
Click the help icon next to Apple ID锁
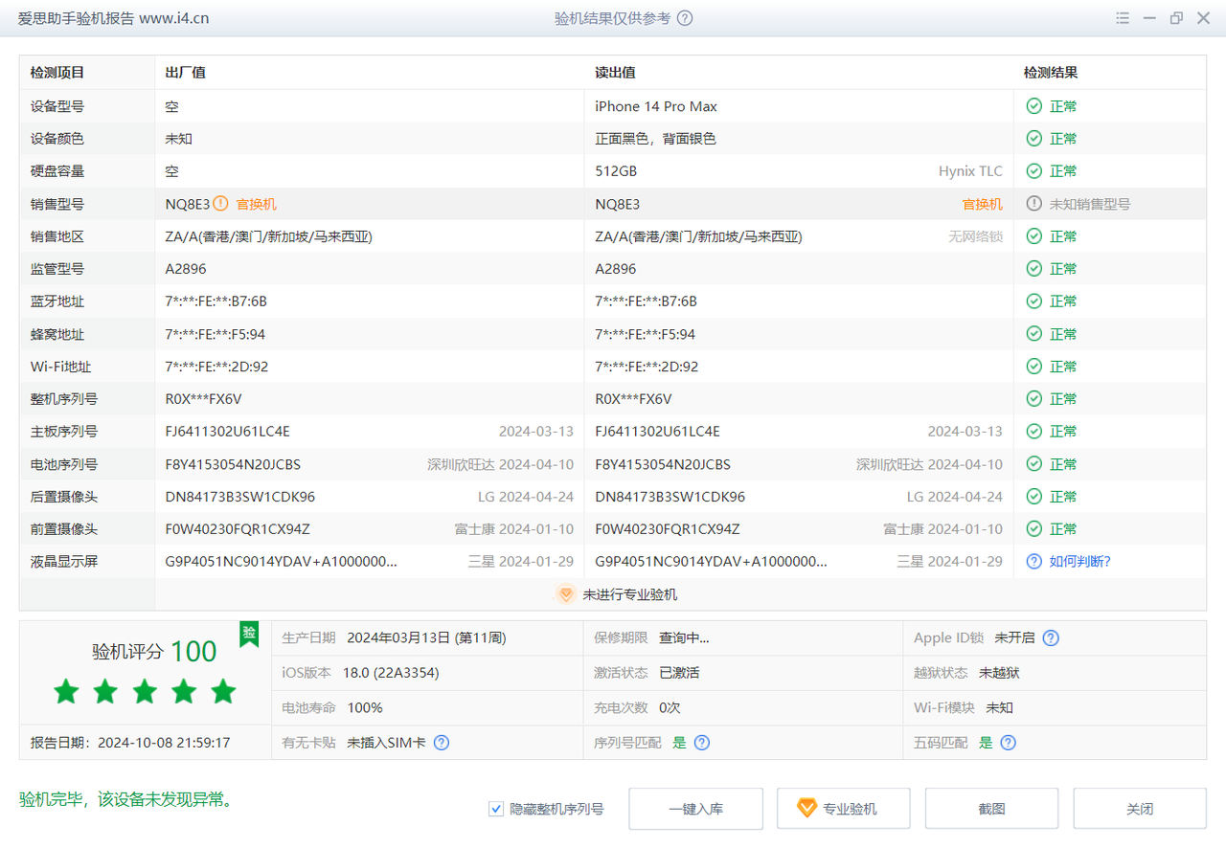point(1051,638)
